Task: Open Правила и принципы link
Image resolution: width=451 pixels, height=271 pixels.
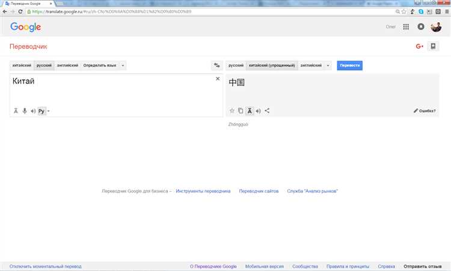Action: [348, 266]
